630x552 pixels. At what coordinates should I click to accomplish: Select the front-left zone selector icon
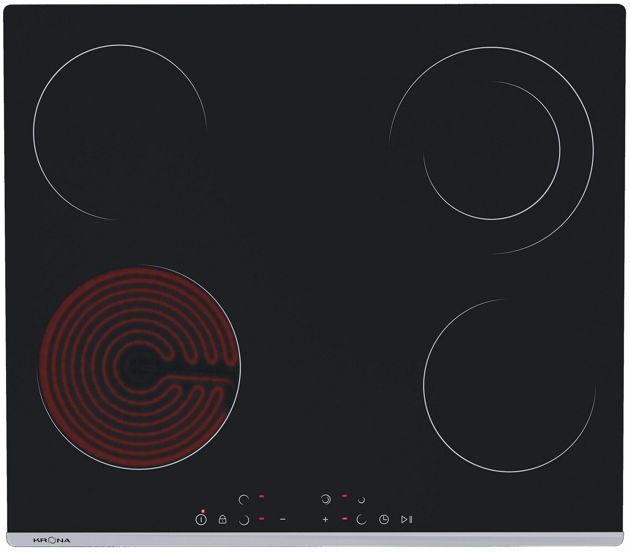tap(244, 520)
